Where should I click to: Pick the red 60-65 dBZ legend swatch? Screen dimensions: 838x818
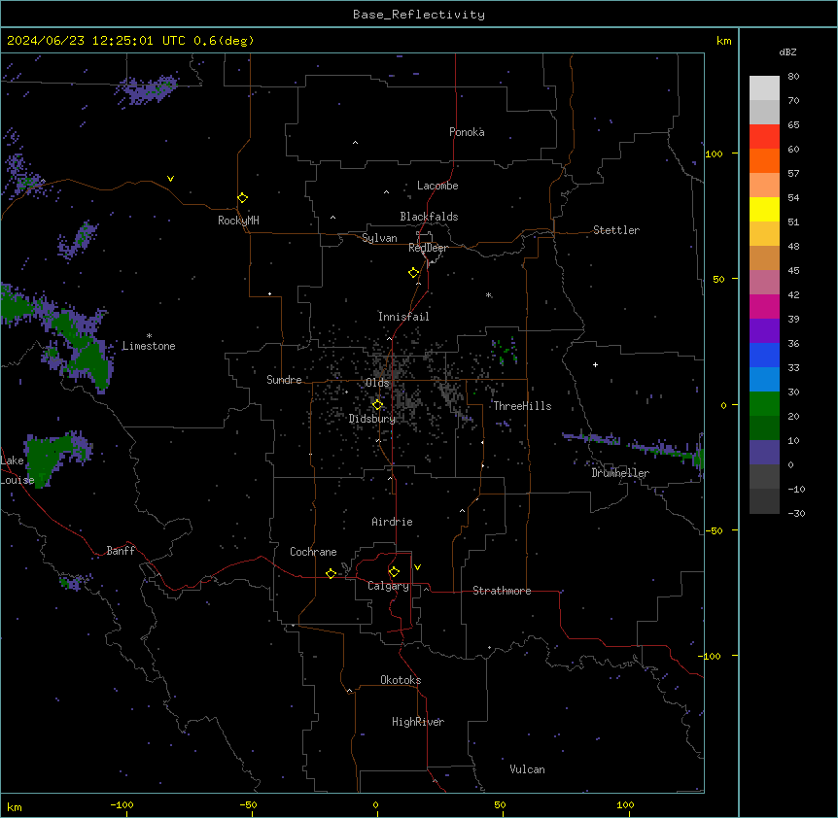tap(764, 137)
